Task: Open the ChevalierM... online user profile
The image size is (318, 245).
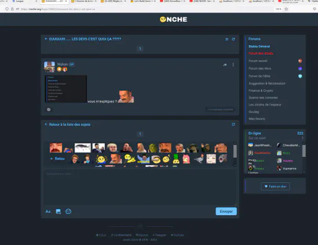Action: (x=289, y=145)
